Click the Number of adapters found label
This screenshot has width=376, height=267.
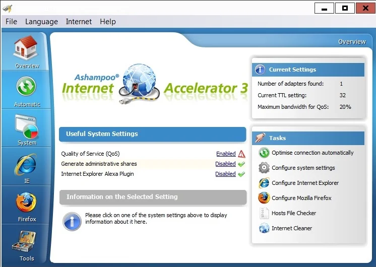click(291, 84)
